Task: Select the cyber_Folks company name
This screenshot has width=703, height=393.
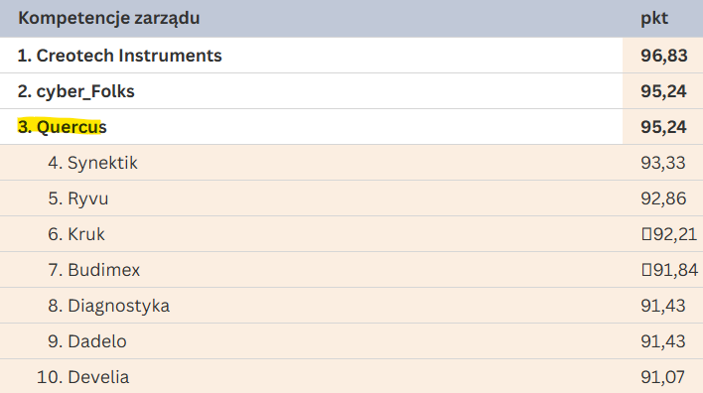Action: pos(85,91)
